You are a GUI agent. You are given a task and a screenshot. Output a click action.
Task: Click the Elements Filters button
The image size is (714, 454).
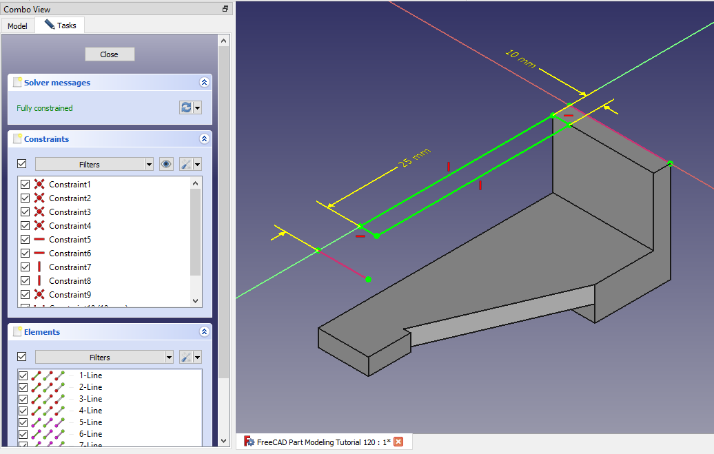point(99,358)
